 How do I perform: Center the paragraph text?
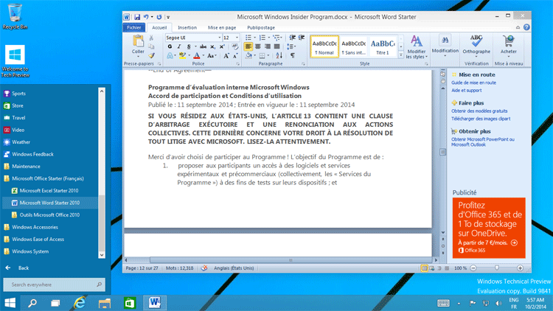click(258, 46)
